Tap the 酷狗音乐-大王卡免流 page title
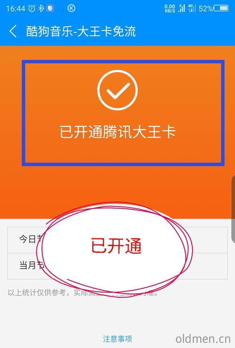This screenshot has width=235, height=348. [x=81, y=31]
